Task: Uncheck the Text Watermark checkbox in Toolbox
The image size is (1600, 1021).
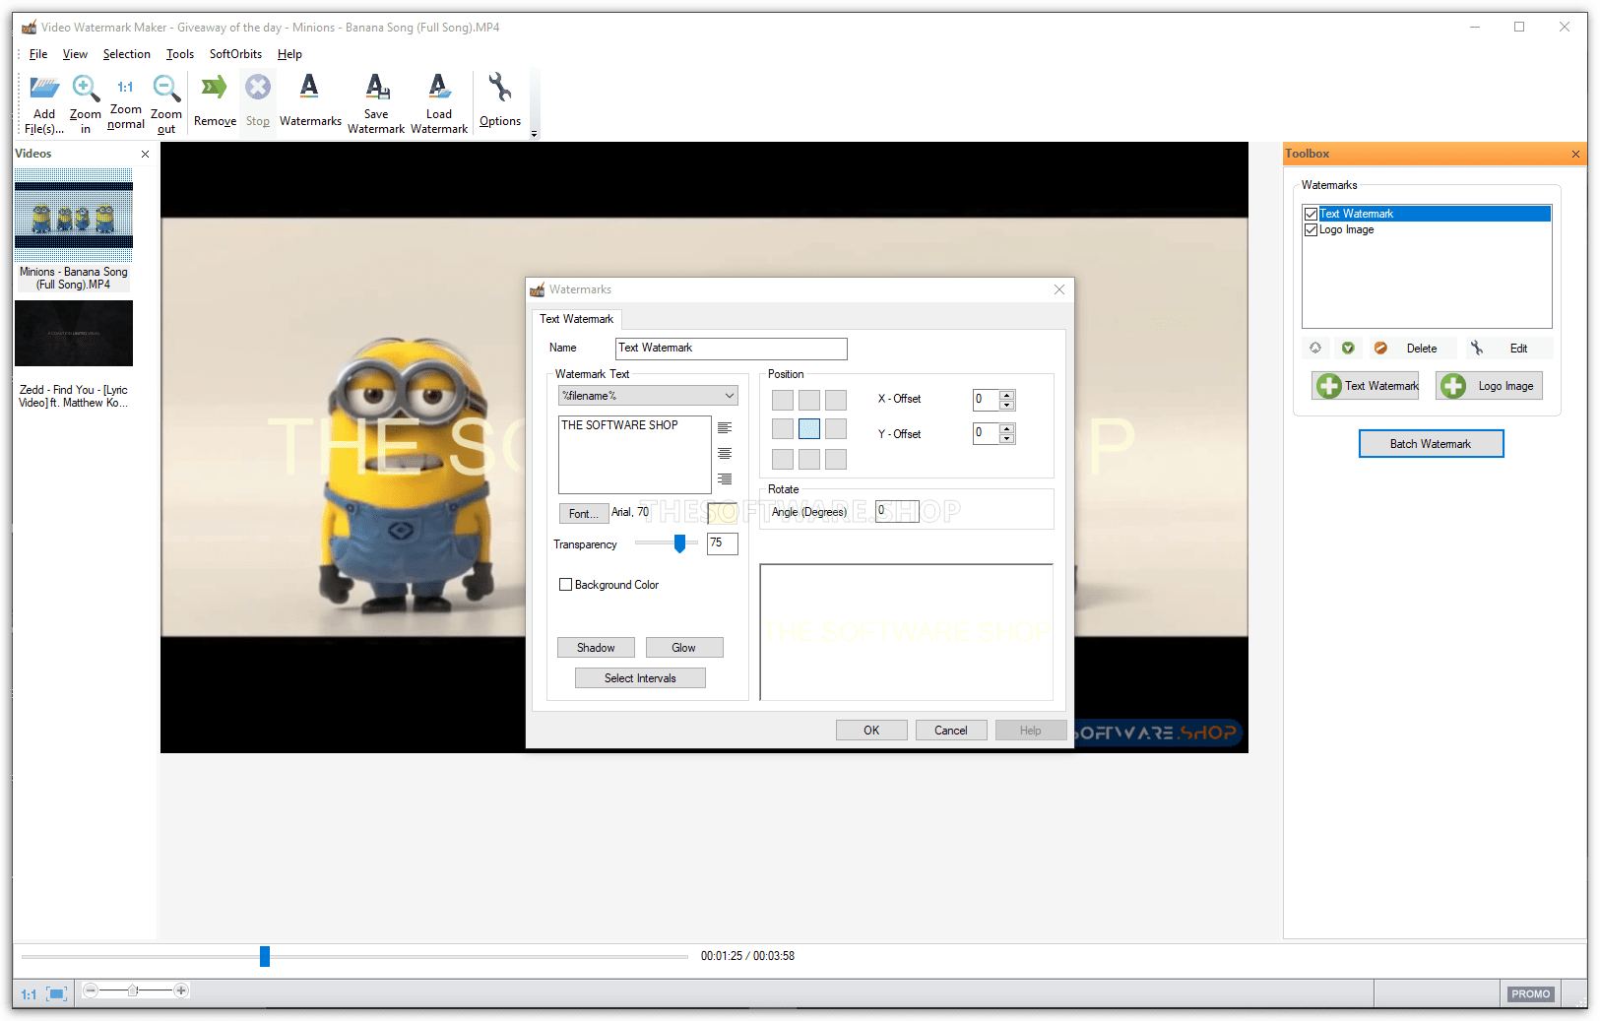Action: pyautogui.click(x=1311, y=214)
